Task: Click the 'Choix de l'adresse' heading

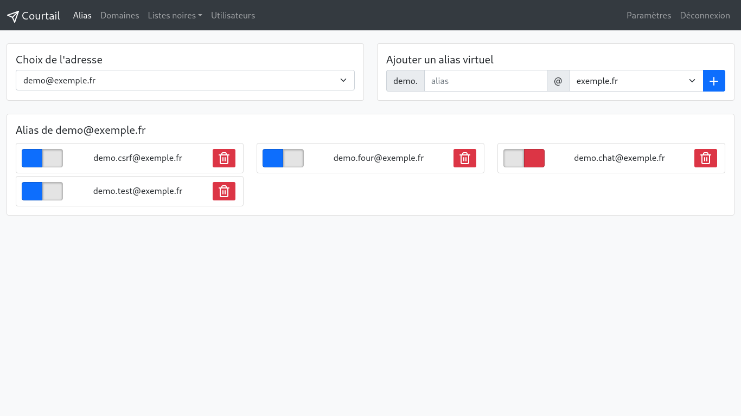Action: (x=59, y=60)
